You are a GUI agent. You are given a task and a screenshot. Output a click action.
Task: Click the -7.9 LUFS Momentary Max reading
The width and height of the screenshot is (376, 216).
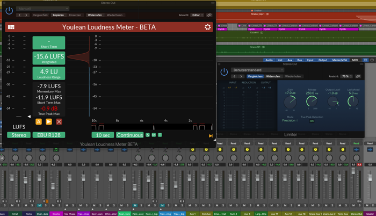pyautogui.click(x=49, y=86)
